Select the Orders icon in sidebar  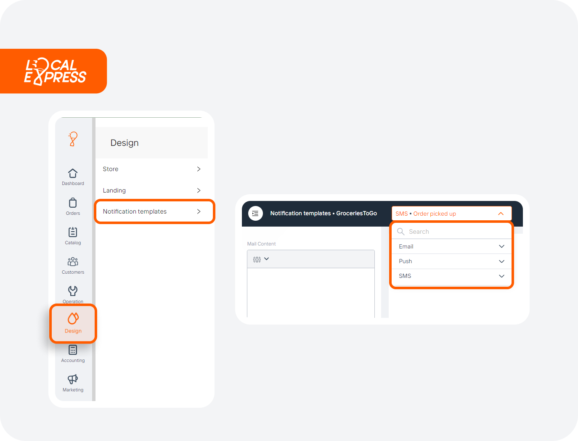tap(73, 206)
